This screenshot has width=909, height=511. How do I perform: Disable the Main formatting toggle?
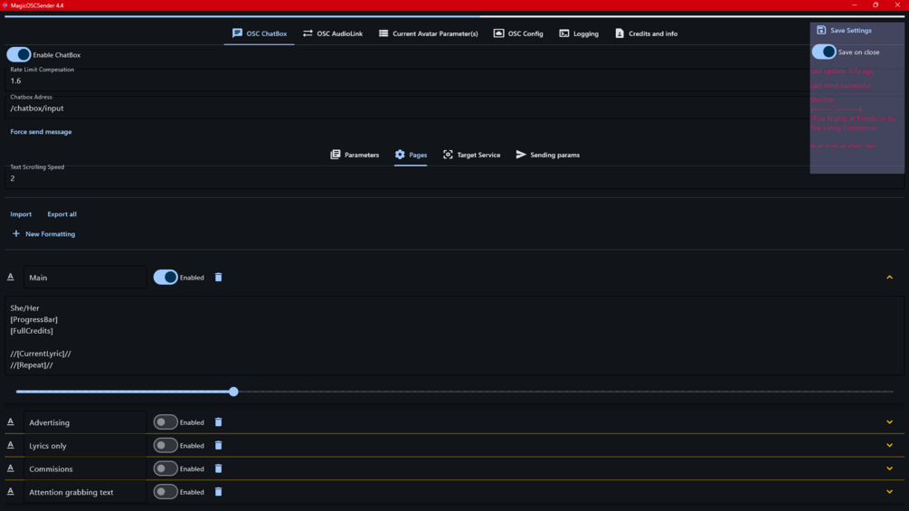pyautogui.click(x=166, y=277)
